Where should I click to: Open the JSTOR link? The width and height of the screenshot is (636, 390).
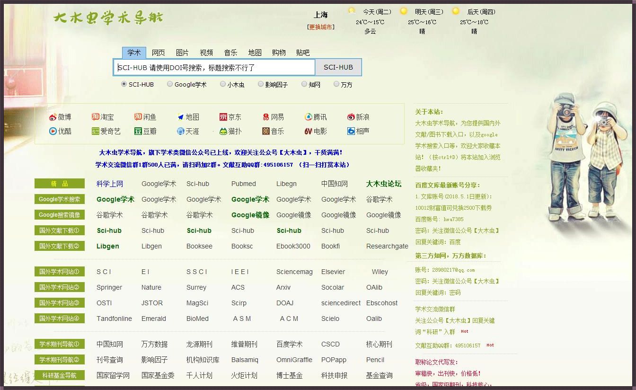pyautogui.click(x=152, y=303)
